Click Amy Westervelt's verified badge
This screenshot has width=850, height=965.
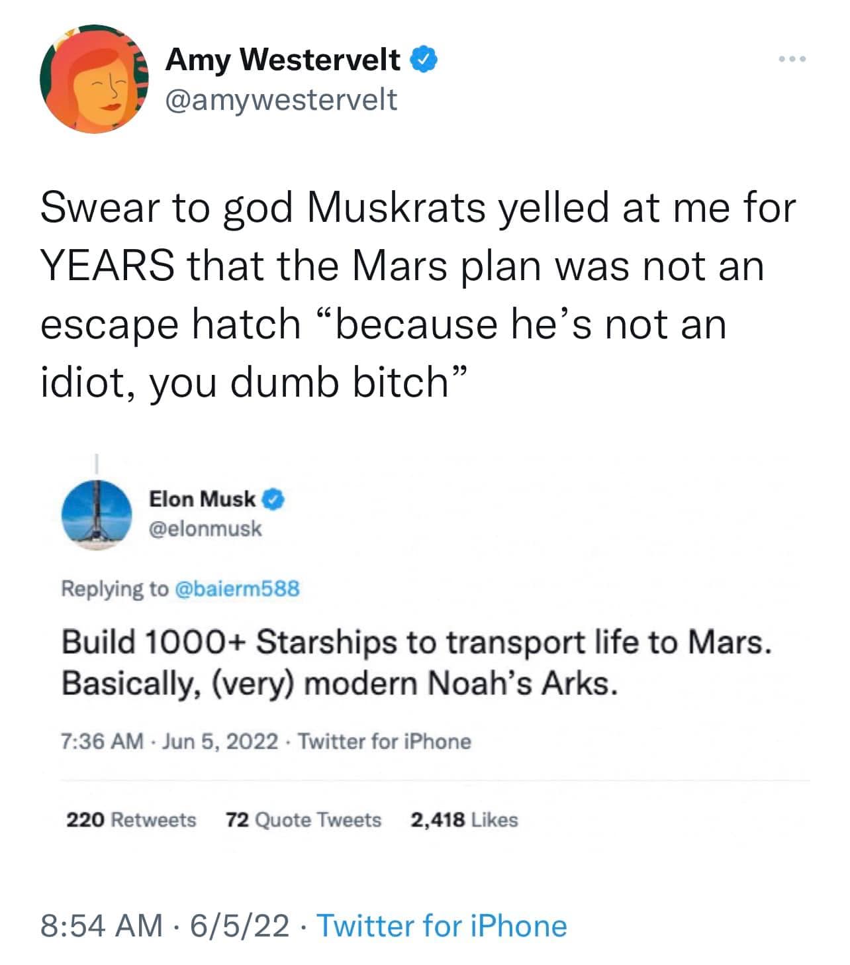[424, 60]
